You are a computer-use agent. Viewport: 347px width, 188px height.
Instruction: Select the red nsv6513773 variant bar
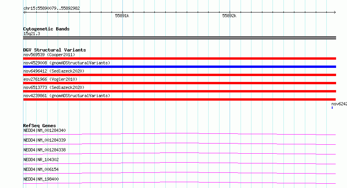(x=179, y=91)
